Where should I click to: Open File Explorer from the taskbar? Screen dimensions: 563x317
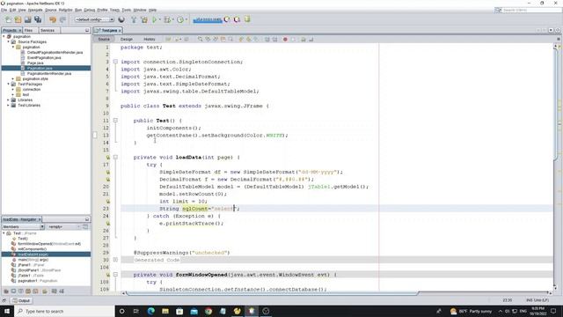(x=165, y=311)
